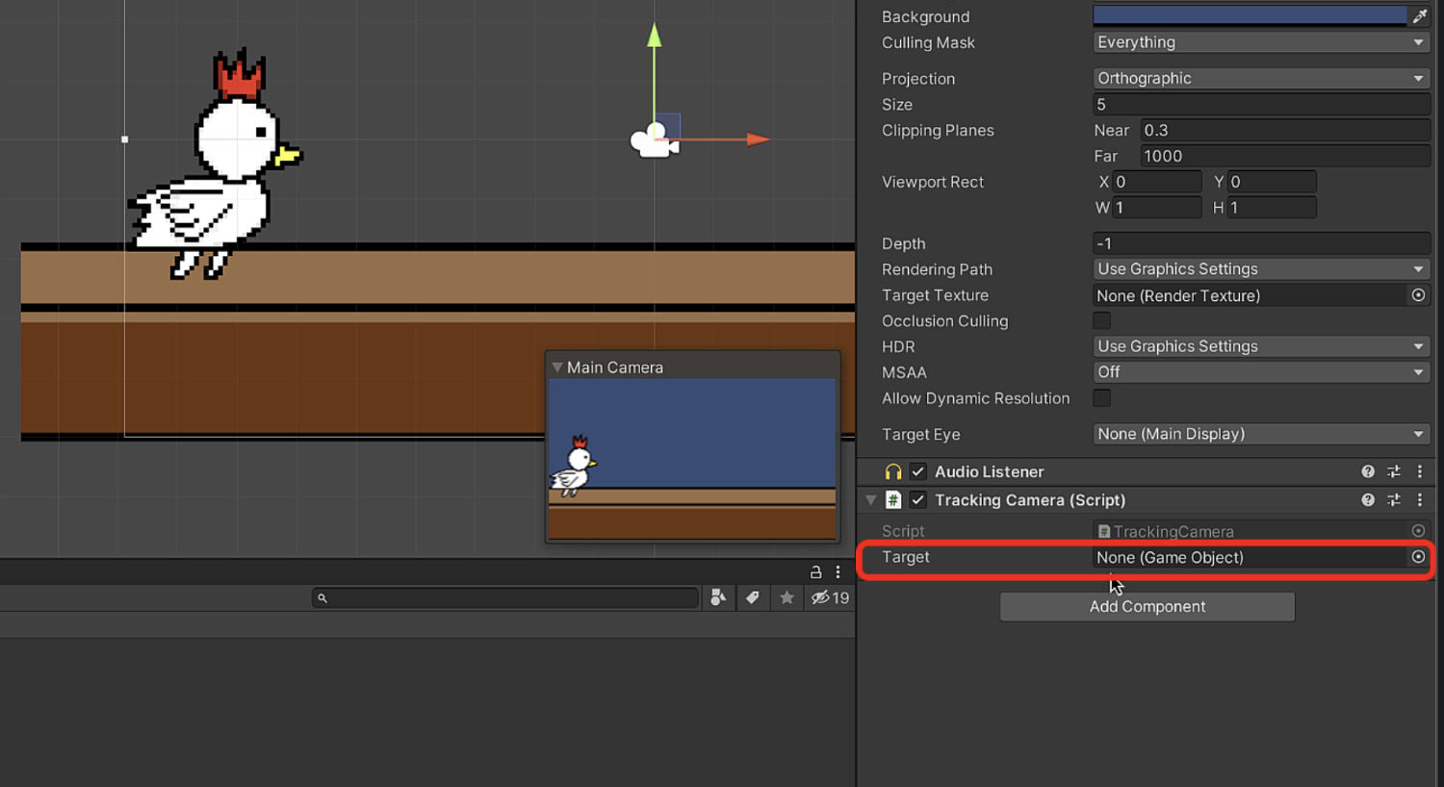
Task: Click the Background color swatch
Action: (1250, 15)
